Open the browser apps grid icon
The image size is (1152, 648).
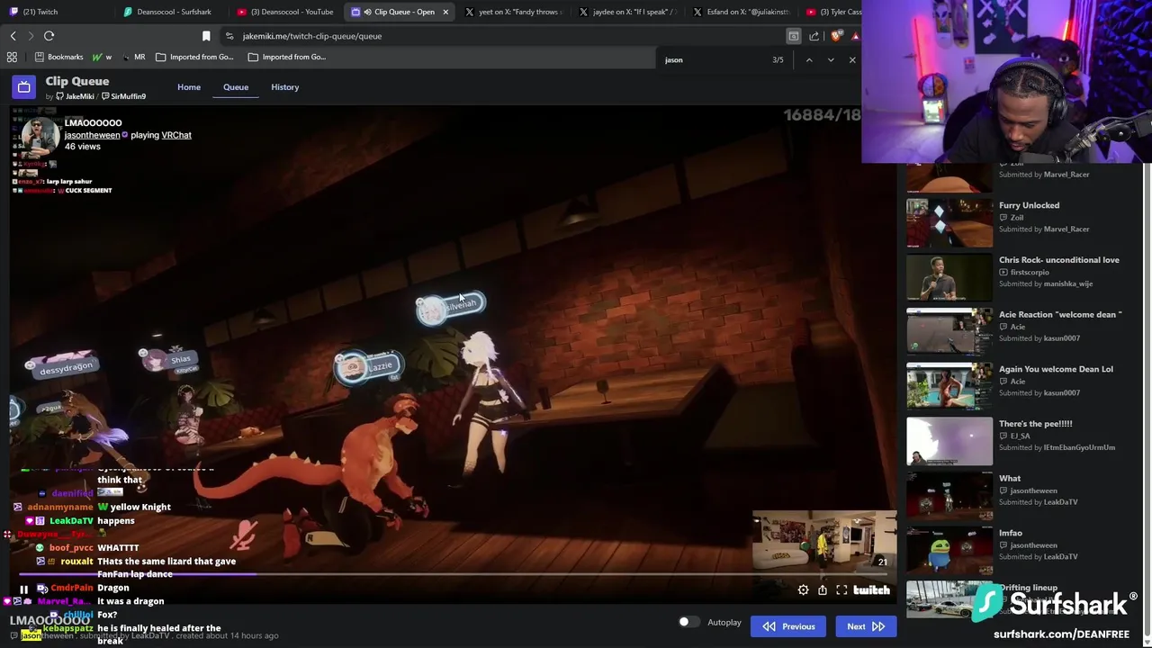coord(12,57)
